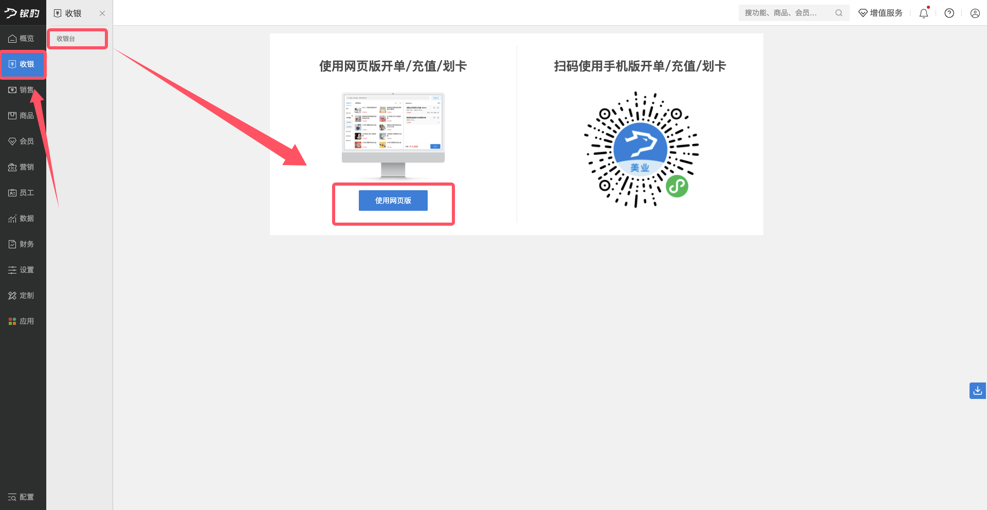Select the 定制 customization sidebar item
This screenshot has width=987, height=510.
pos(22,296)
